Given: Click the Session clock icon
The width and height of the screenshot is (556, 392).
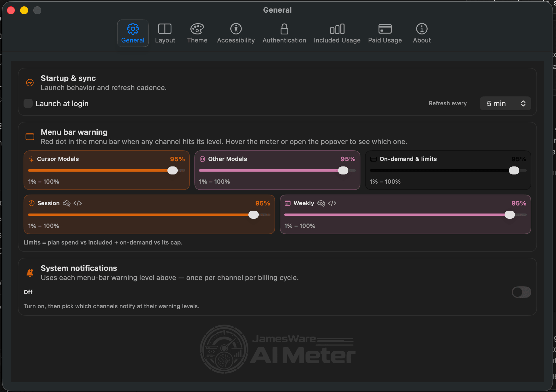Looking at the screenshot, I should point(32,203).
